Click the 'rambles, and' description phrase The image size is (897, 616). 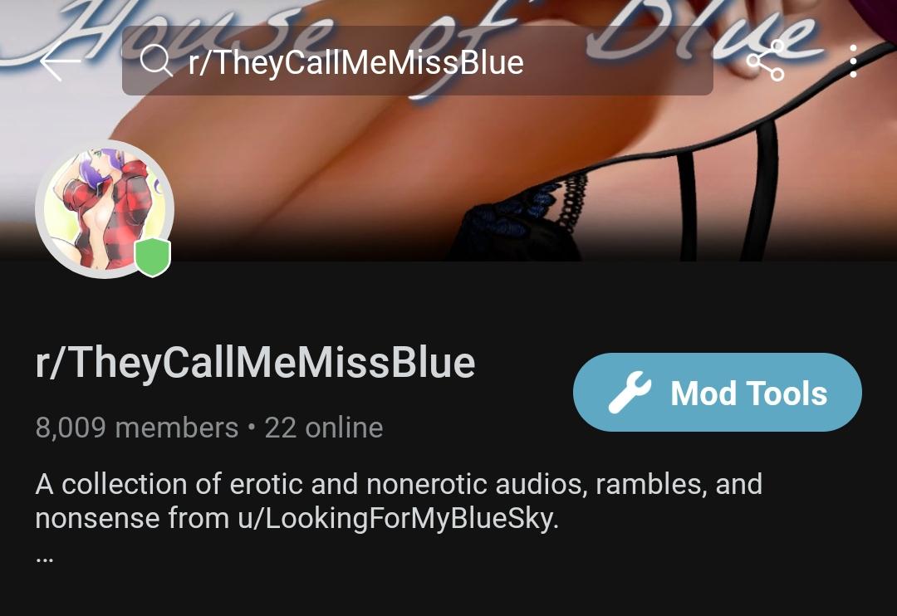point(679,485)
